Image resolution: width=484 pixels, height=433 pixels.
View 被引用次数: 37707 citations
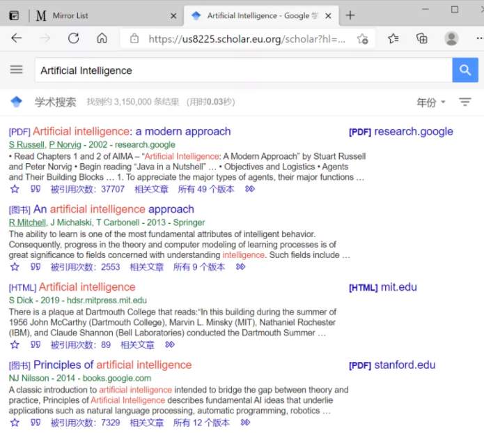click(x=88, y=189)
